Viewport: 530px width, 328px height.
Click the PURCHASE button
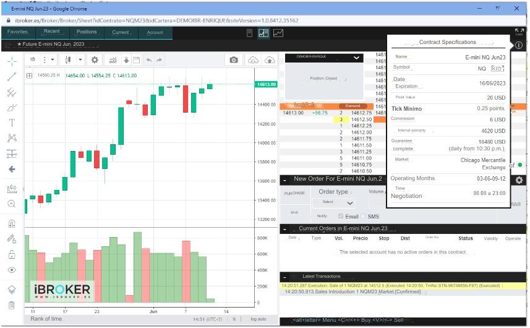point(294,194)
